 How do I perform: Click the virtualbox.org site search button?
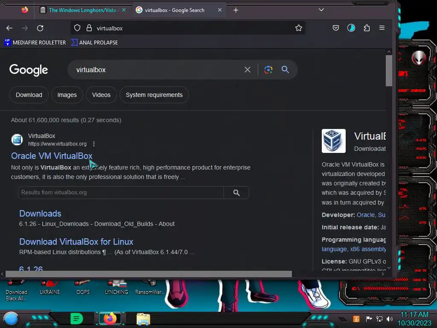pyautogui.click(x=236, y=193)
